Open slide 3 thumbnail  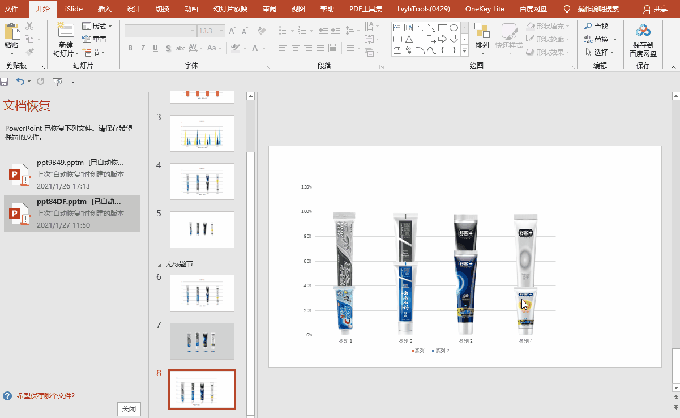click(202, 133)
